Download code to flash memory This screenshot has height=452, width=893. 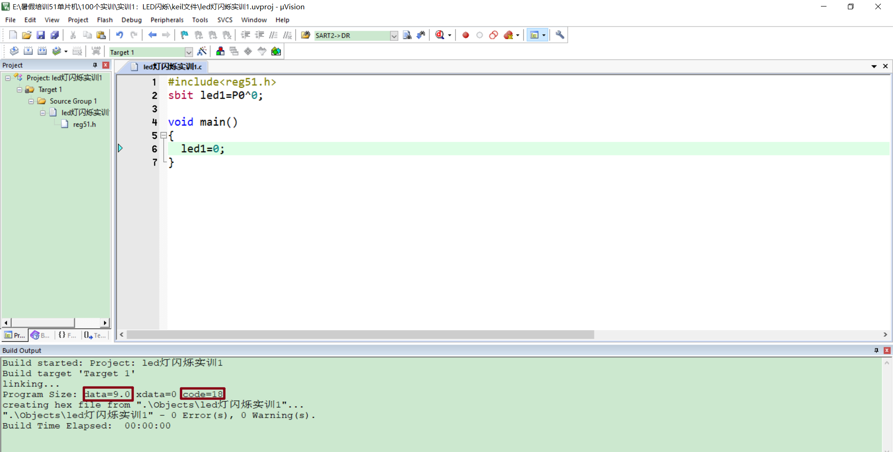coord(96,51)
